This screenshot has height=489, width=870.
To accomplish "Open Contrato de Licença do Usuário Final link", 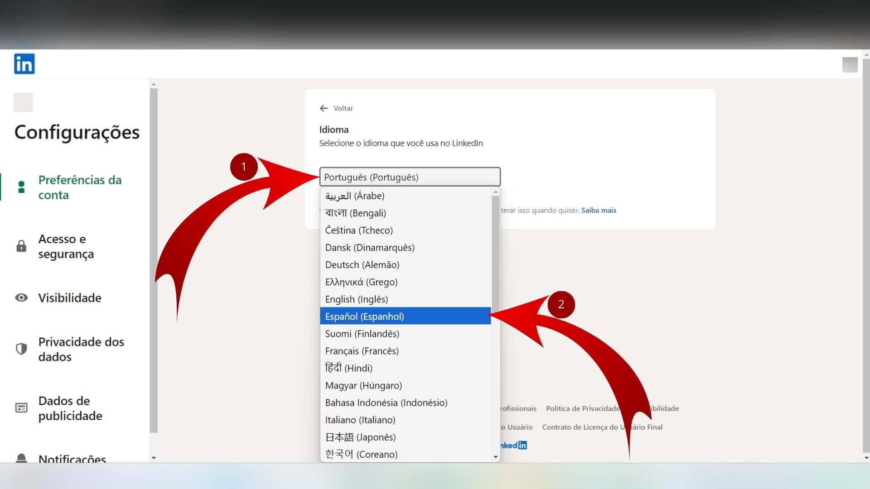I will pyautogui.click(x=602, y=427).
